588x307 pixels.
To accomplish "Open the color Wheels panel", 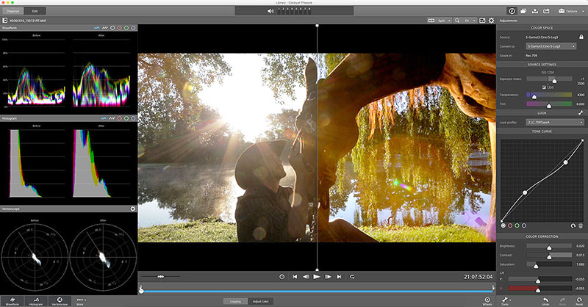I will 487,300.
